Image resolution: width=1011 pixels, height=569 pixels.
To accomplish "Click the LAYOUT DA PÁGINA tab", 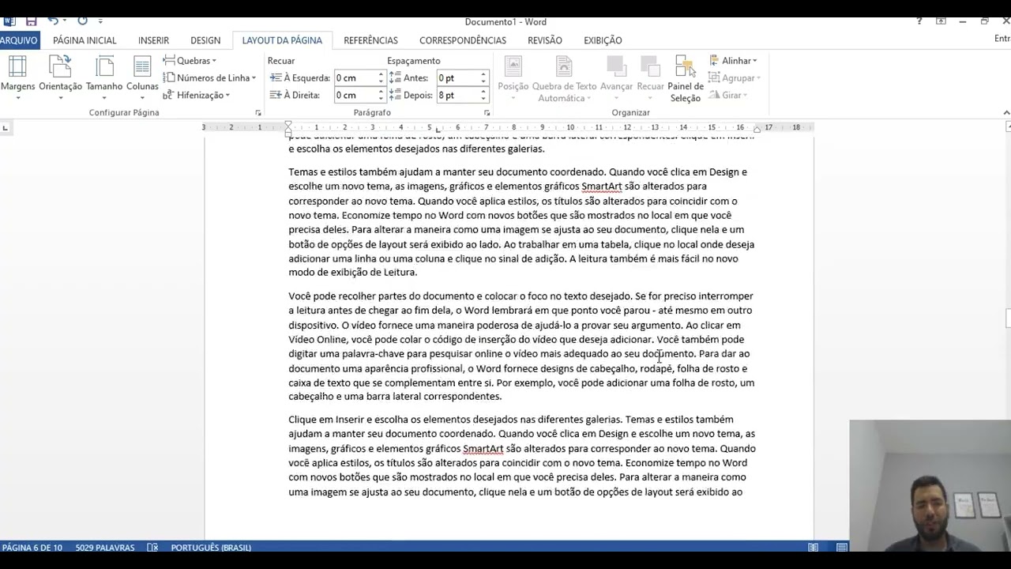I will point(282,40).
